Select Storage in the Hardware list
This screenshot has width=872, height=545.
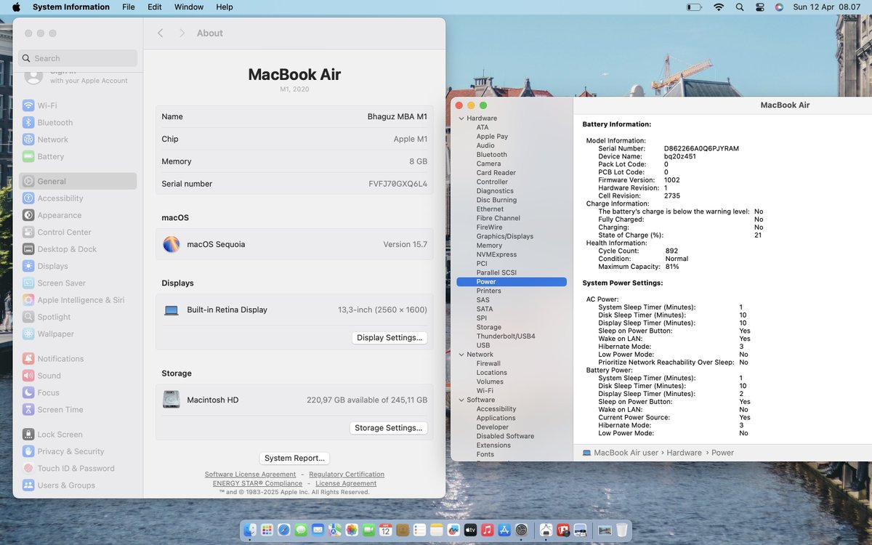click(489, 327)
